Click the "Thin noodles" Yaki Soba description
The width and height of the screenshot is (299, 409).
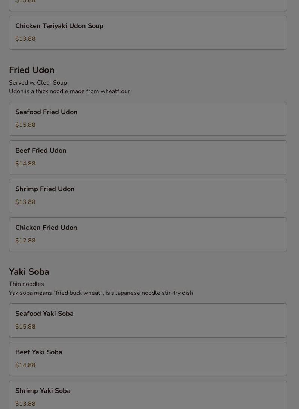(27, 284)
